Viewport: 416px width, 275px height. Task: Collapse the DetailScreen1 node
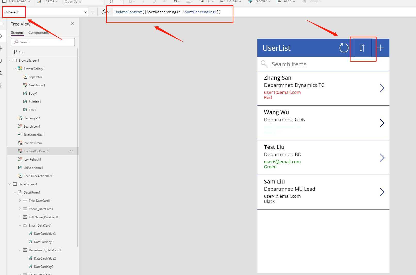pos(10,184)
